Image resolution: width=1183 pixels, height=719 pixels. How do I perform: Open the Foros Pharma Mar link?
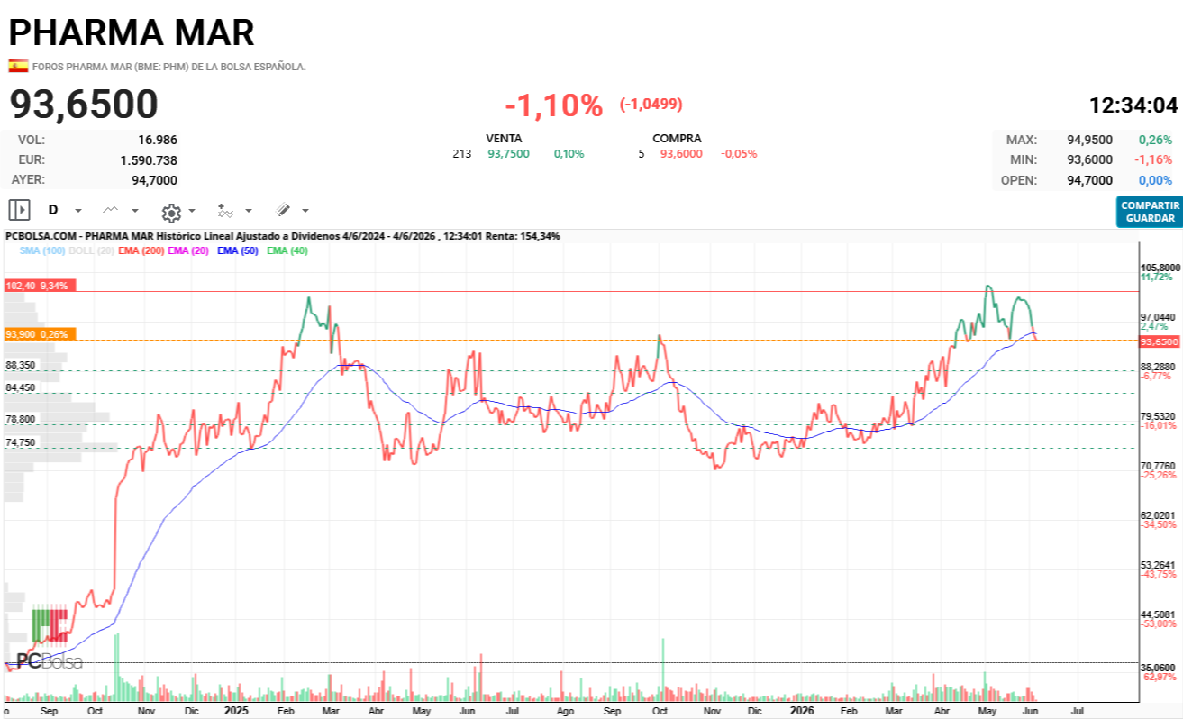click(169, 67)
